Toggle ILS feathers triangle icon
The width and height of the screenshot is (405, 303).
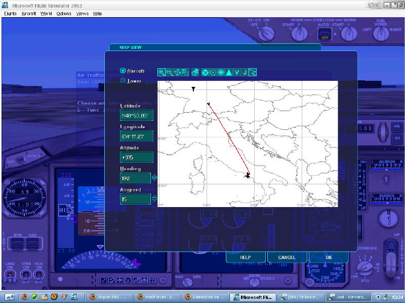229,72
